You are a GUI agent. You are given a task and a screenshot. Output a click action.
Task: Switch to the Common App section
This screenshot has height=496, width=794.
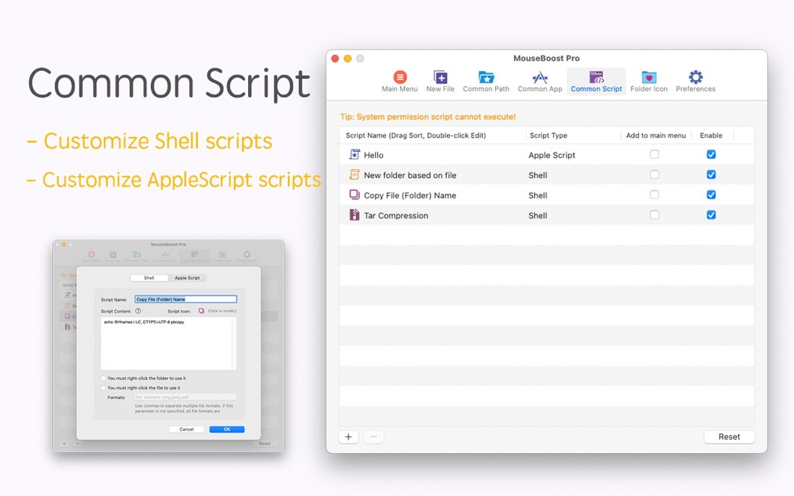click(x=540, y=77)
